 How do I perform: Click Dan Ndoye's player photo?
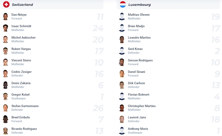point(5,17)
